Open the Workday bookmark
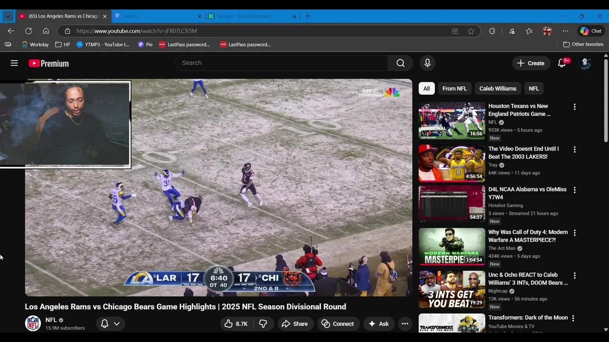 35,45
